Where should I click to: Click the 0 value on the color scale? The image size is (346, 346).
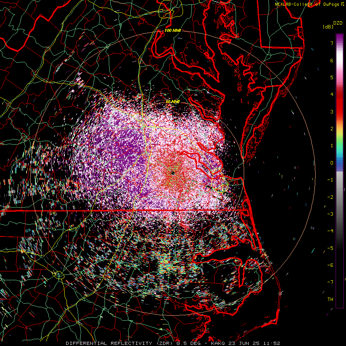coord(332,163)
